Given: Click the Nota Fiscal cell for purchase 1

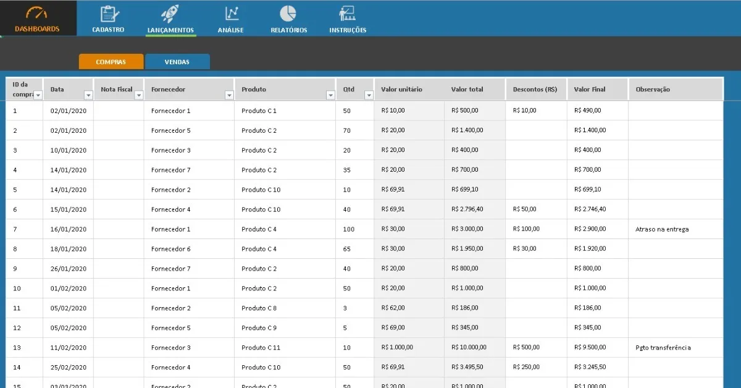Looking at the screenshot, I should [x=119, y=111].
